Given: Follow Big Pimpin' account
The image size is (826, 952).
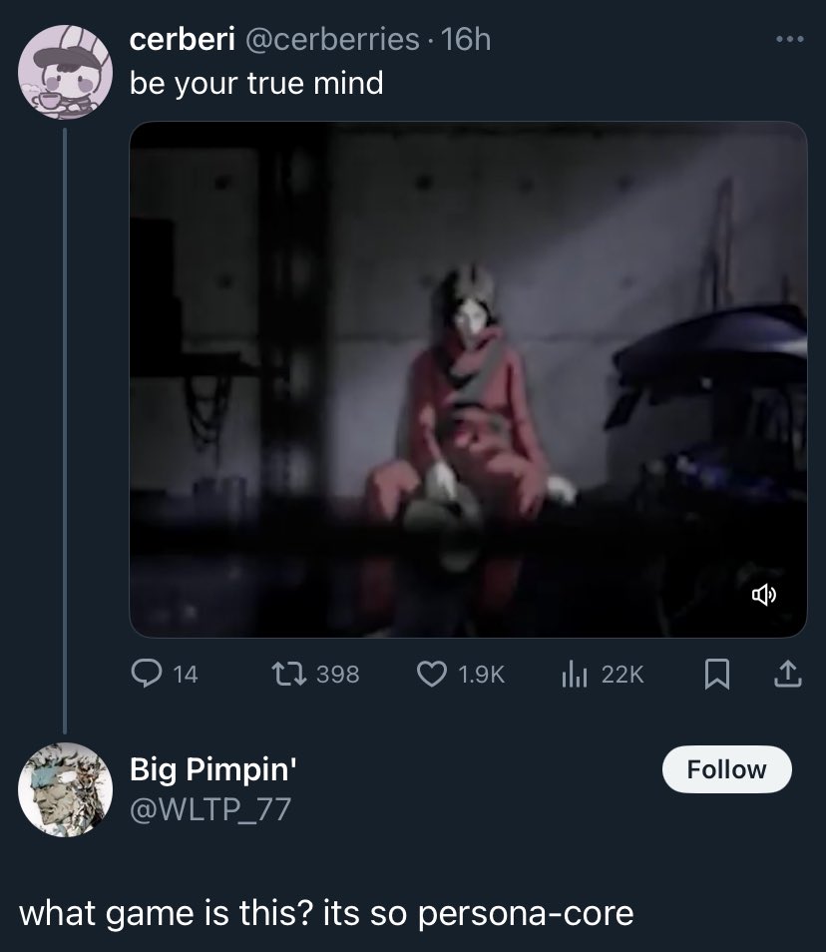Looking at the screenshot, I should click(x=726, y=769).
